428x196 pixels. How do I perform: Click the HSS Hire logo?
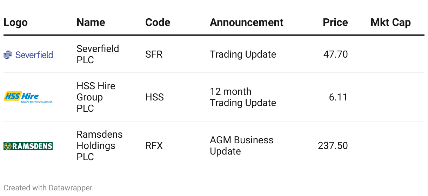coord(28,97)
